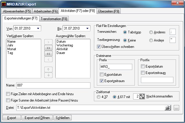Enable Postfix Exportzeitraum checkbox

pos(143,73)
